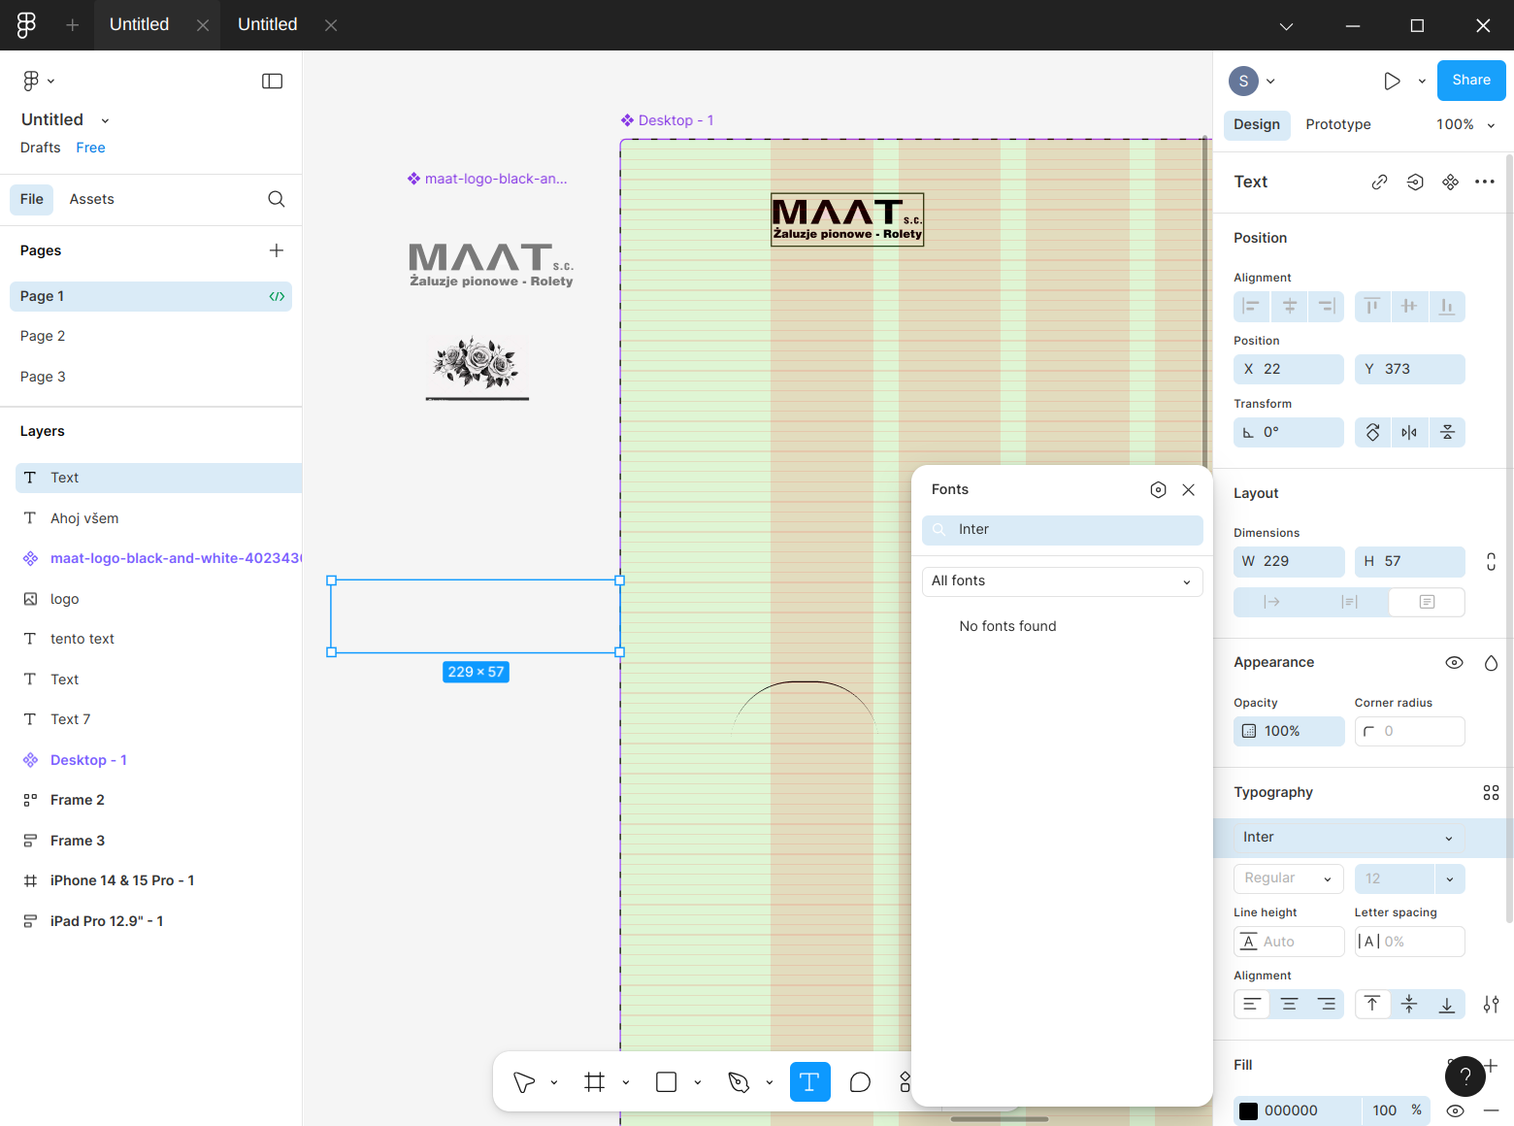
Task: Open the 100% zoom level dropdown
Action: 1465,124
